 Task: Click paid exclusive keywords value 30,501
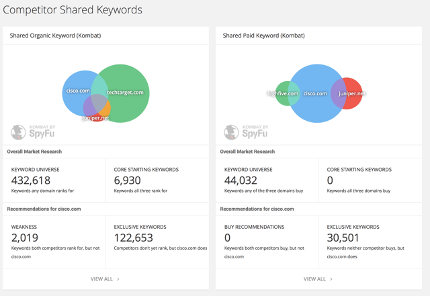[x=343, y=238]
